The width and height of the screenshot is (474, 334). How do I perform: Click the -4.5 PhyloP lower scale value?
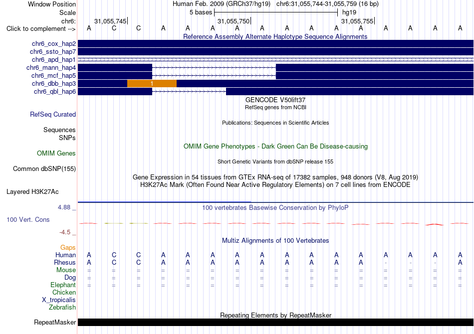pyautogui.click(x=65, y=232)
